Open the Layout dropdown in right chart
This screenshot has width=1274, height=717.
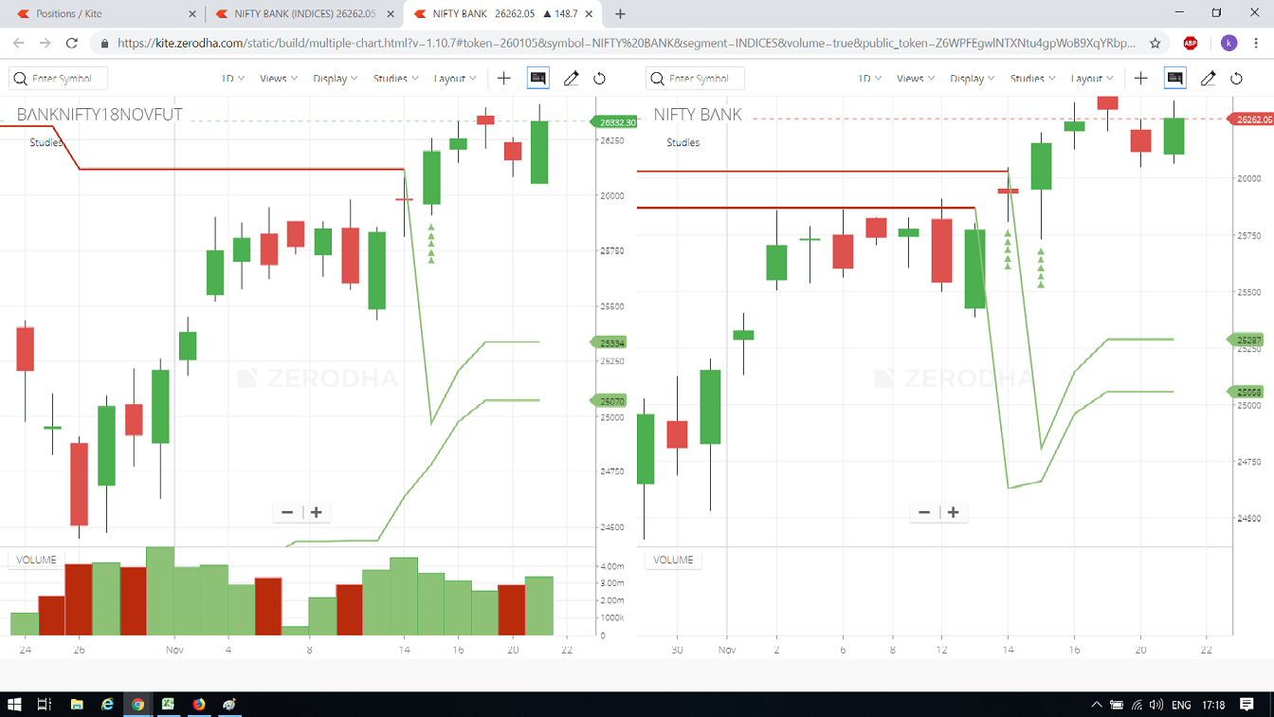coord(1092,79)
